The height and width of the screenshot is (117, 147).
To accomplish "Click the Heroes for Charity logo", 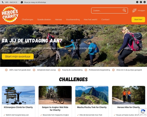I will 10,14.
